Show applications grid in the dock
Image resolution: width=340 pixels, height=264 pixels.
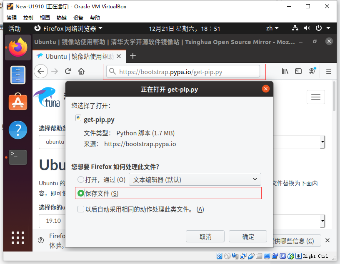pos(18,238)
